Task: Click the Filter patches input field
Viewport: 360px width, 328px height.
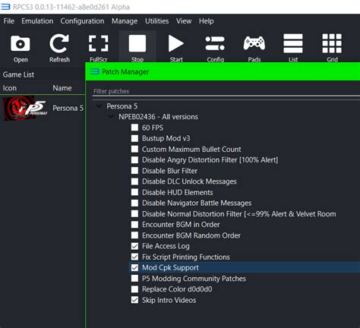Action: pyautogui.click(x=226, y=91)
